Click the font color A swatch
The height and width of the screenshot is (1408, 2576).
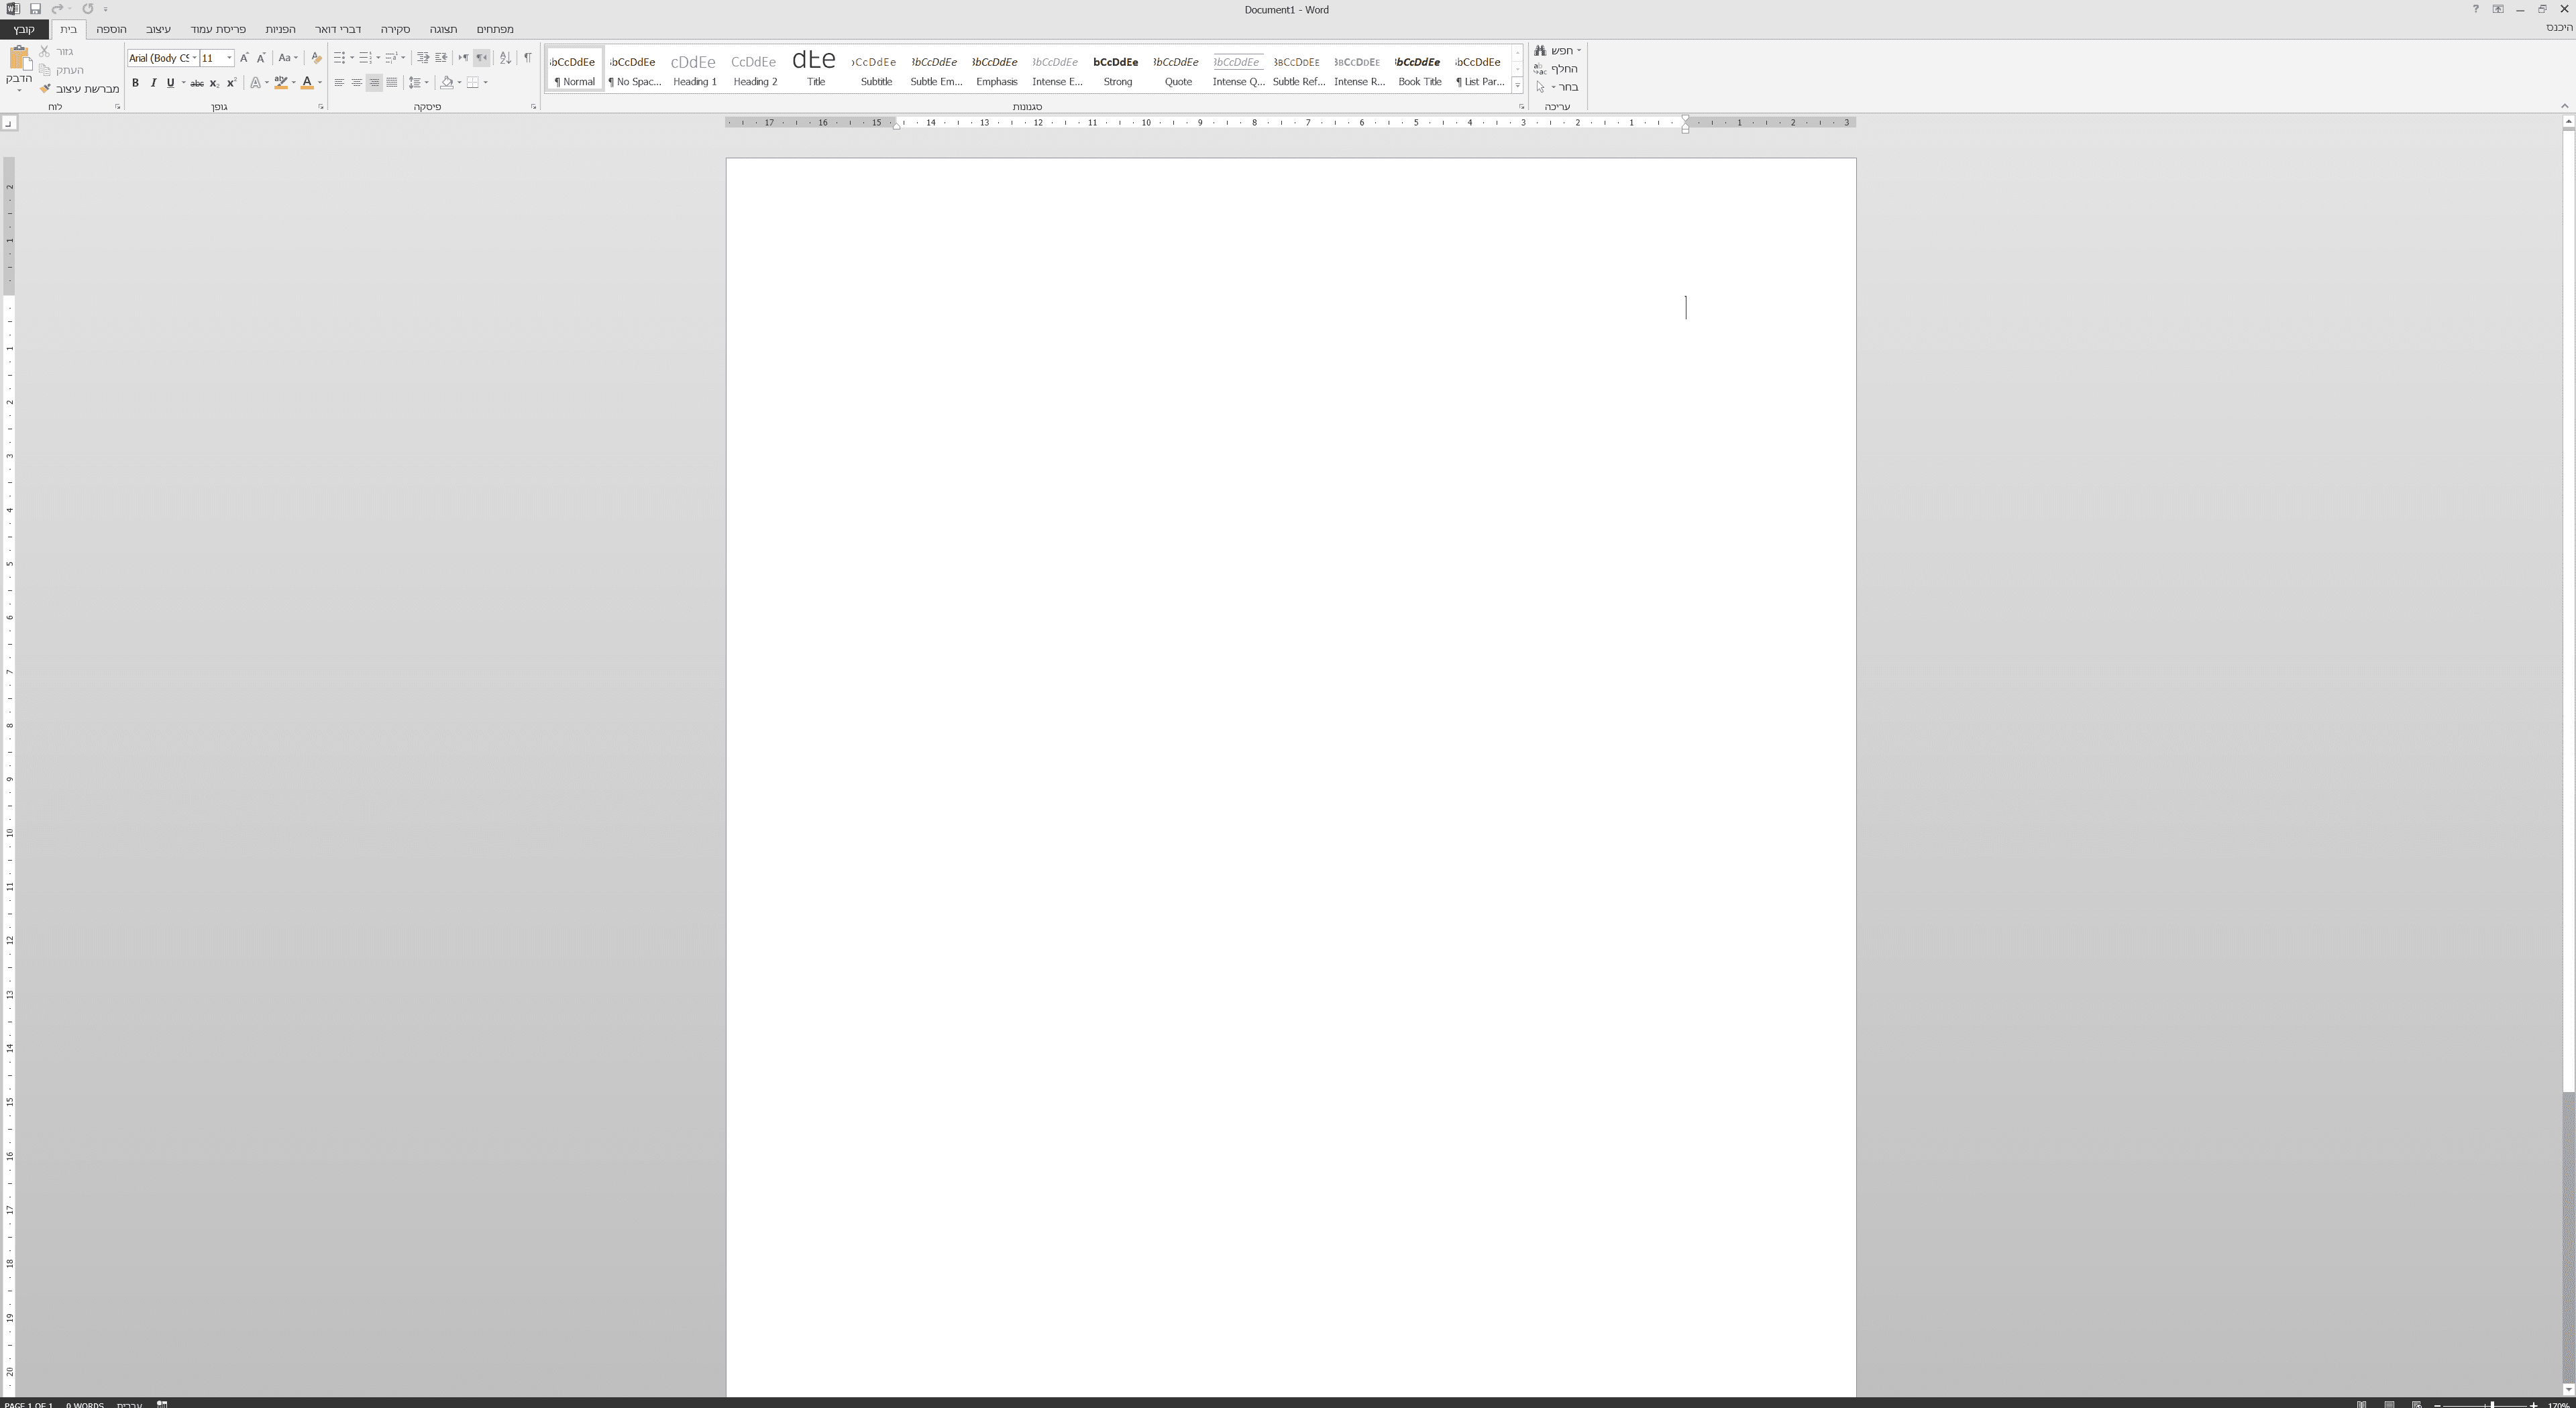click(307, 83)
